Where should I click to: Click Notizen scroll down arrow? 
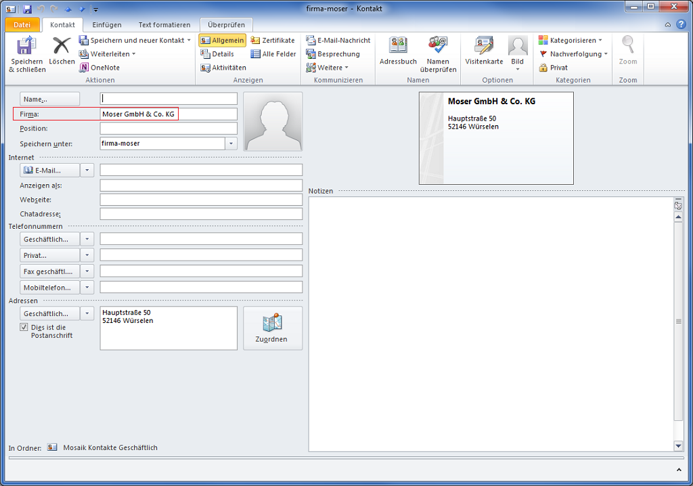tap(678, 446)
